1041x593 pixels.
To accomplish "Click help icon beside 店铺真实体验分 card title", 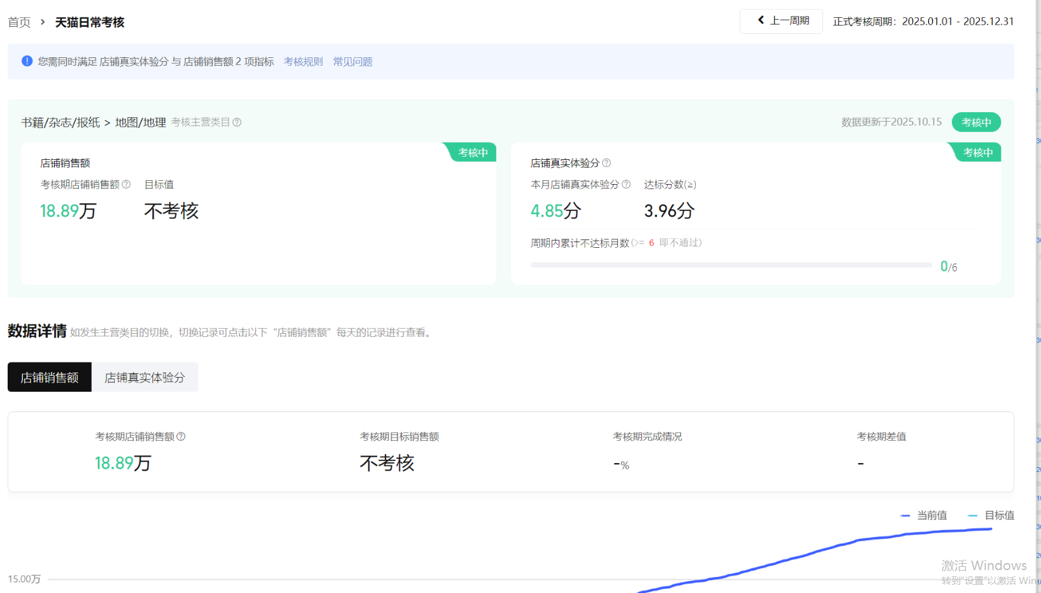I will [607, 163].
